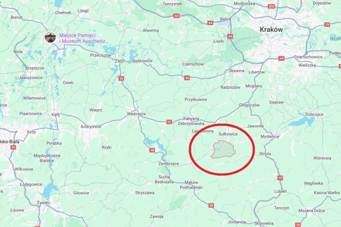Click the Wadowice town label
Viewport: 341px width, 227px height.
click(x=137, y=114)
